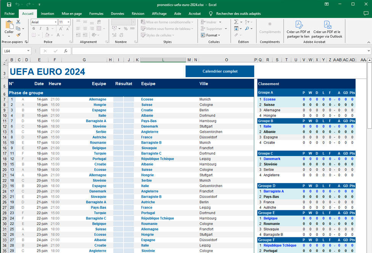
Task: Click the decrease indent icon
Action: click(x=78, y=35)
